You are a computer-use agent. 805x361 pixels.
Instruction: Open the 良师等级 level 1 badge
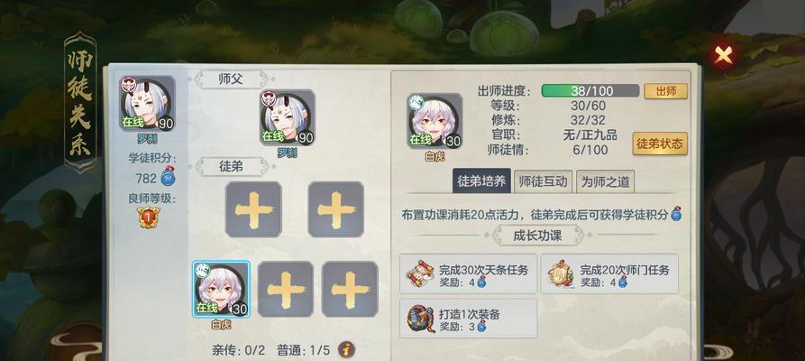point(149,218)
